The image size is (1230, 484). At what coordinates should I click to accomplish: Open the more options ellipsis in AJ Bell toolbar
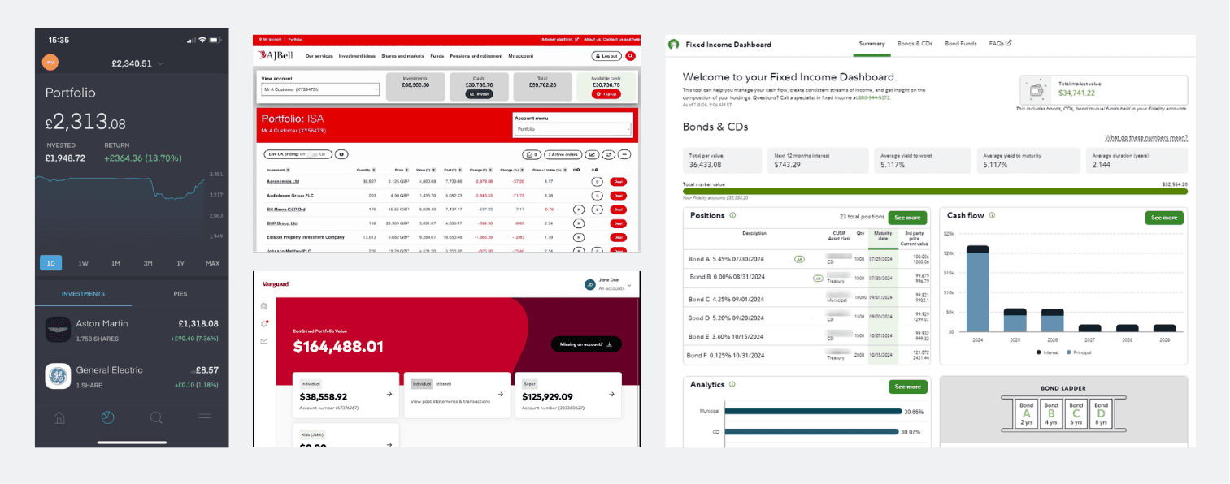point(624,153)
